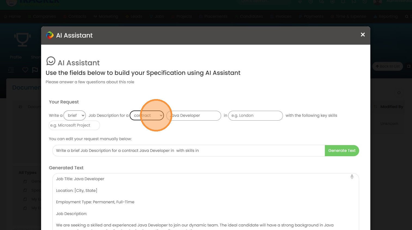This screenshot has width=412, height=230.
Task: Open the 'brief' description length dropdown
Action: click(74, 115)
